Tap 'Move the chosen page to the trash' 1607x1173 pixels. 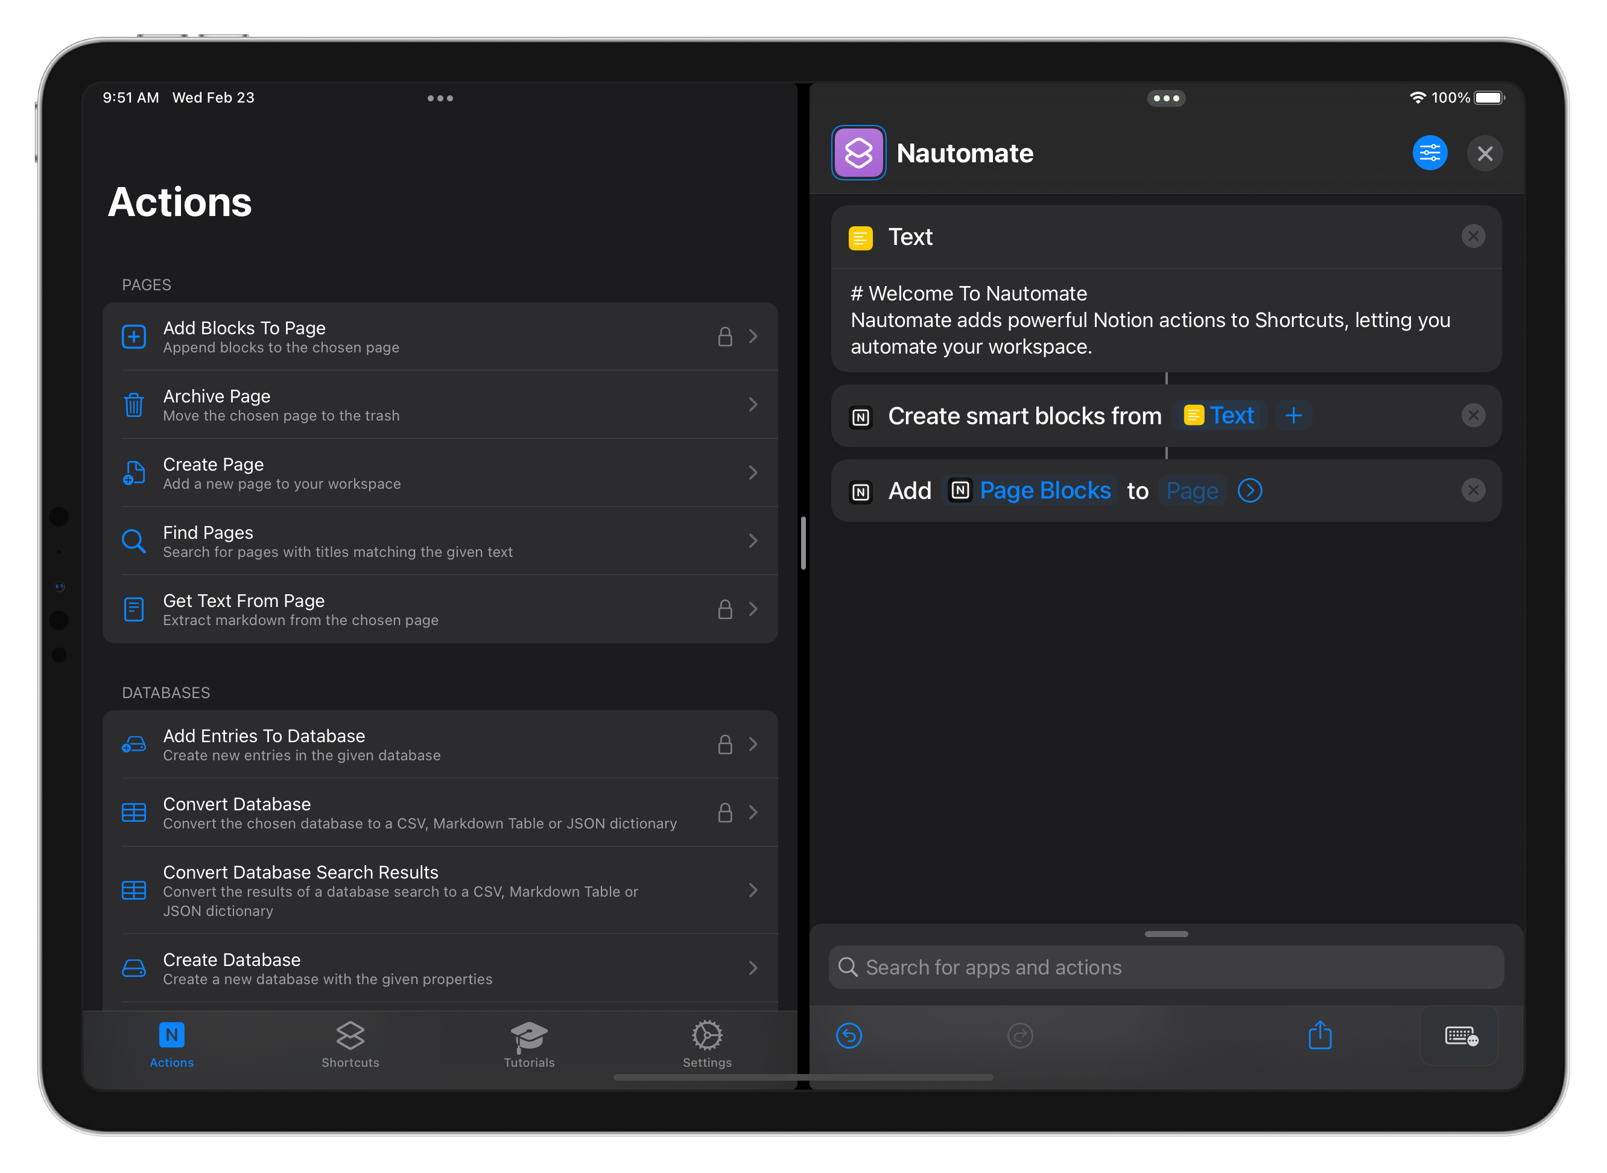click(x=281, y=416)
